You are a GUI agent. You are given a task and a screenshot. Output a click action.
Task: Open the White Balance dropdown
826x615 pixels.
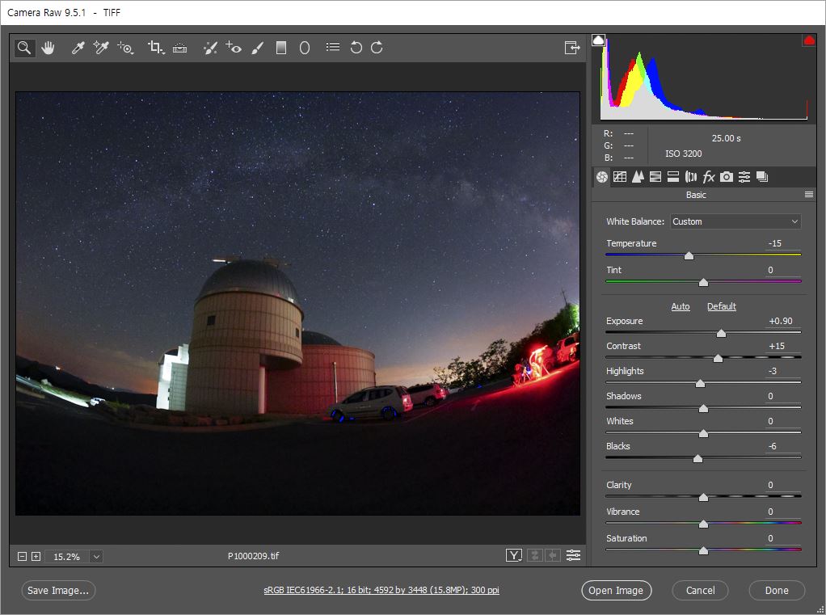pos(735,221)
